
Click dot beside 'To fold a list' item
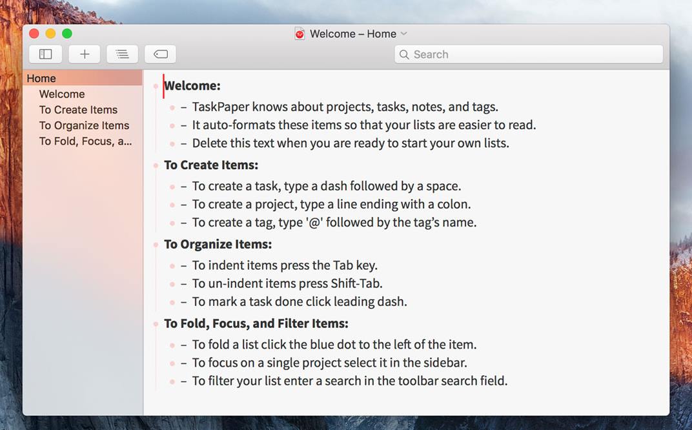coord(172,345)
